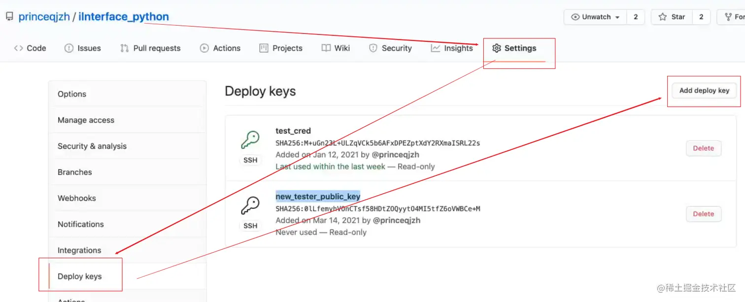The height and width of the screenshot is (302, 745).
Task: Open Notifications settings
Action: (x=127, y=224)
